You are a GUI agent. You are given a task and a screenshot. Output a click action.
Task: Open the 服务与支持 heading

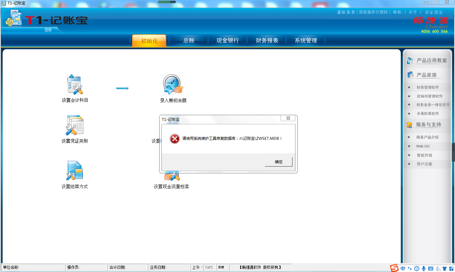[428, 125]
